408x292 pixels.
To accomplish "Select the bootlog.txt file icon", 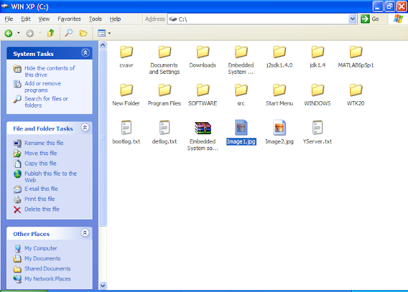I will click(126, 127).
